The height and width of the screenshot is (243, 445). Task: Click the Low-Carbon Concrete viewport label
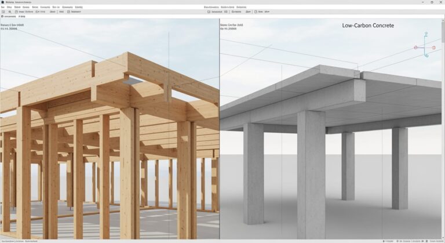coord(368,26)
